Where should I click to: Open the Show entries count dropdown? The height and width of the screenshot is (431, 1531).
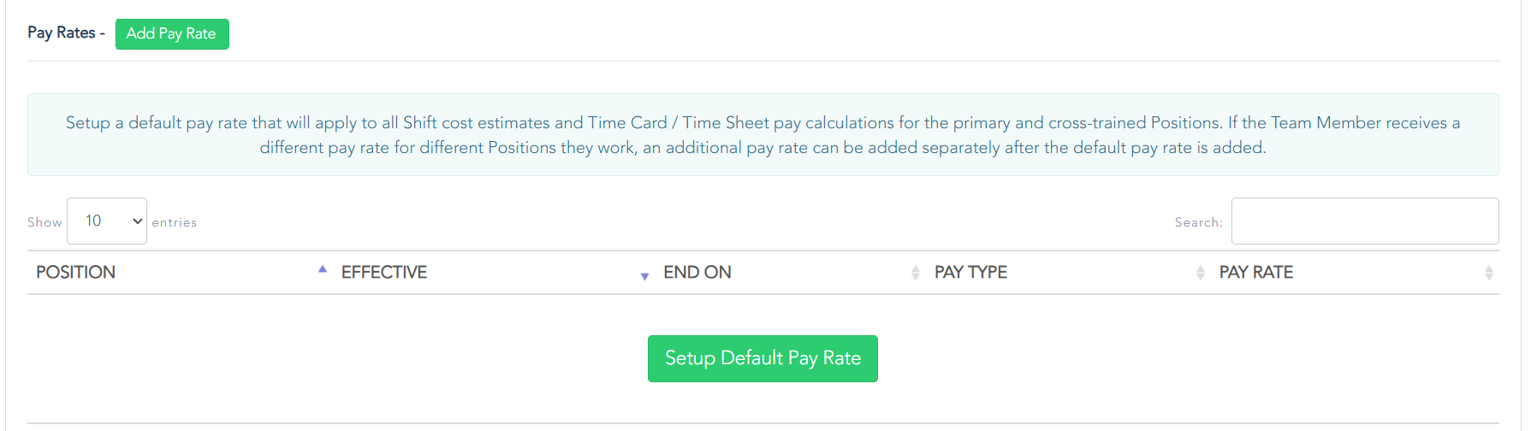[x=106, y=221]
